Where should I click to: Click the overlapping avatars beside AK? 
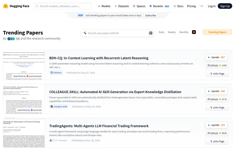[x=11, y=39]
